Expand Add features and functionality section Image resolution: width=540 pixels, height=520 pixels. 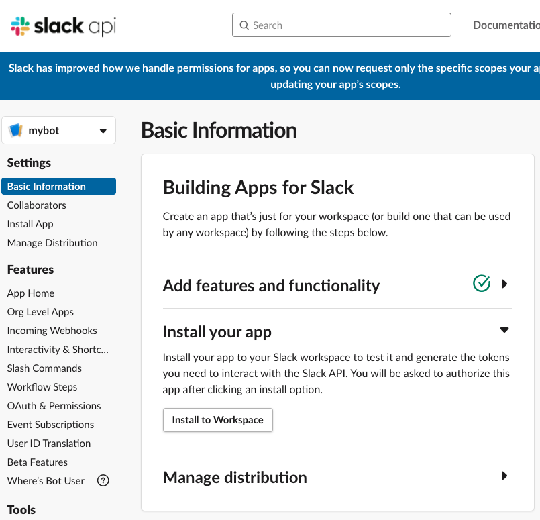[504, 284]
